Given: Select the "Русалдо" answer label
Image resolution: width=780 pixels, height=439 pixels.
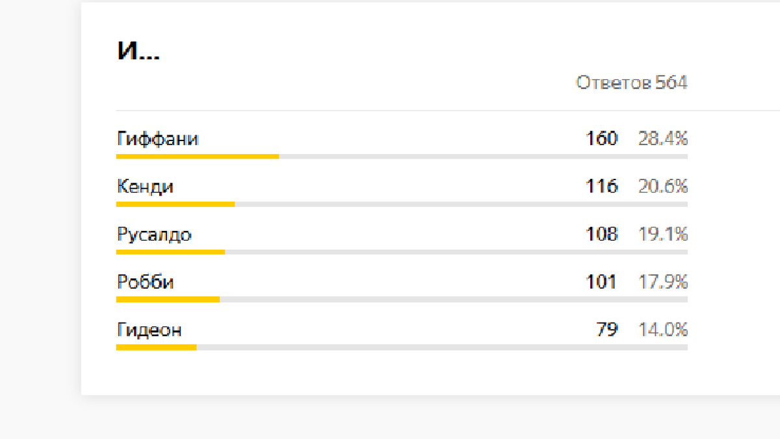Looking at the screenshot, I should click(154, 235).
